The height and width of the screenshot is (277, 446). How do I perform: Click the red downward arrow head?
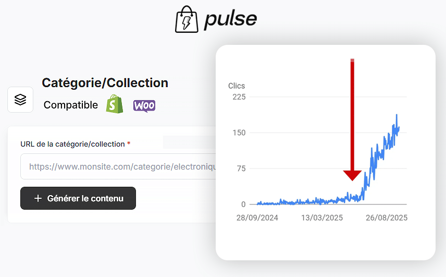353,175
